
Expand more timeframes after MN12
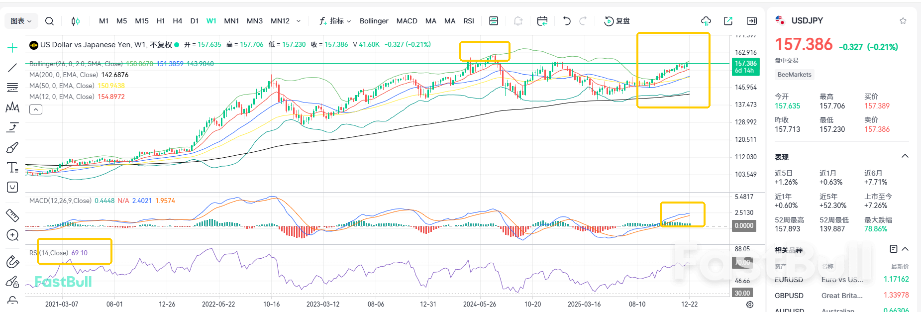pyautogui.click(x=299, y=21)
